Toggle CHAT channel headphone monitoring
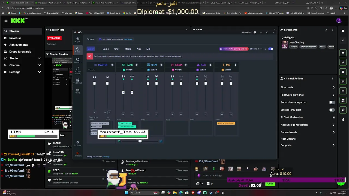This screenshot has height=196, width=349. click(x=148, y=76)
